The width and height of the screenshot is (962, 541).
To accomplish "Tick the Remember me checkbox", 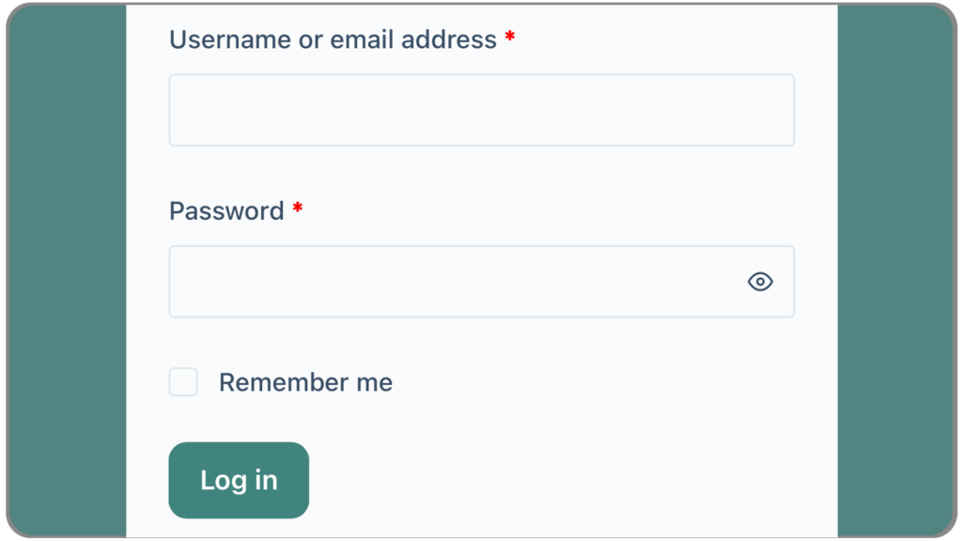I will (183, 382).
